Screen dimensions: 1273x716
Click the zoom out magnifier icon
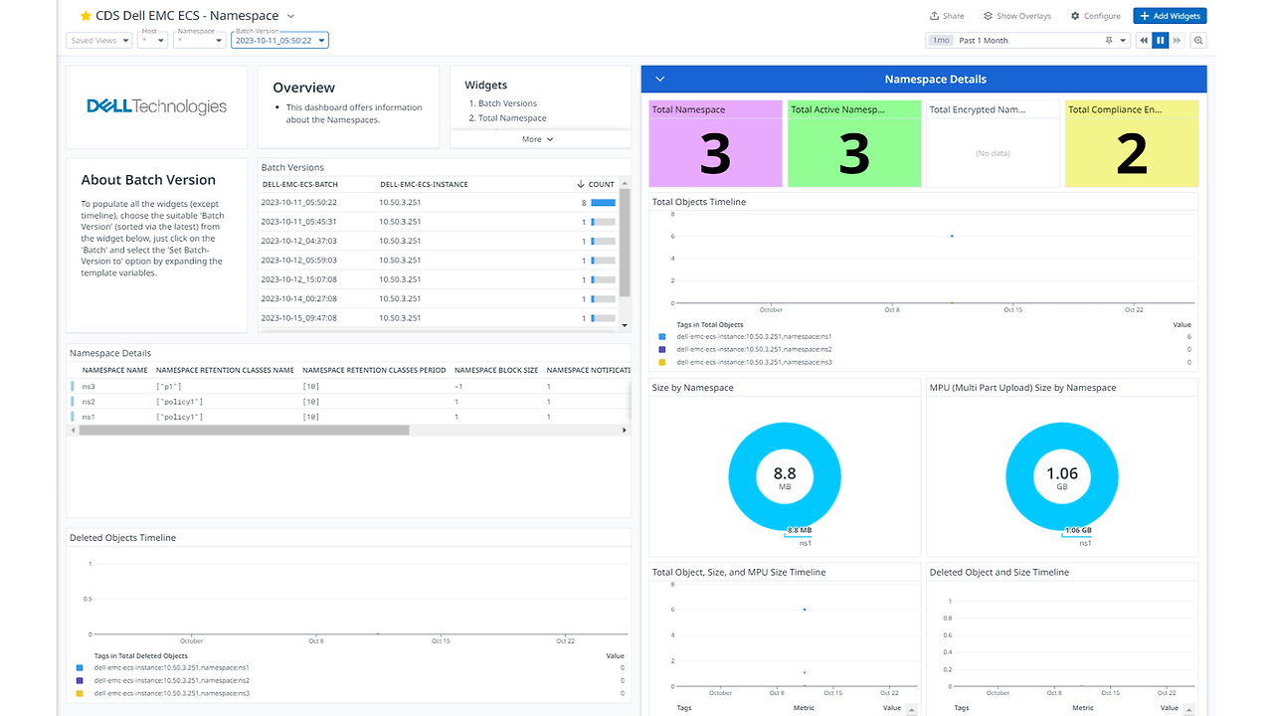pos(1198,41)
